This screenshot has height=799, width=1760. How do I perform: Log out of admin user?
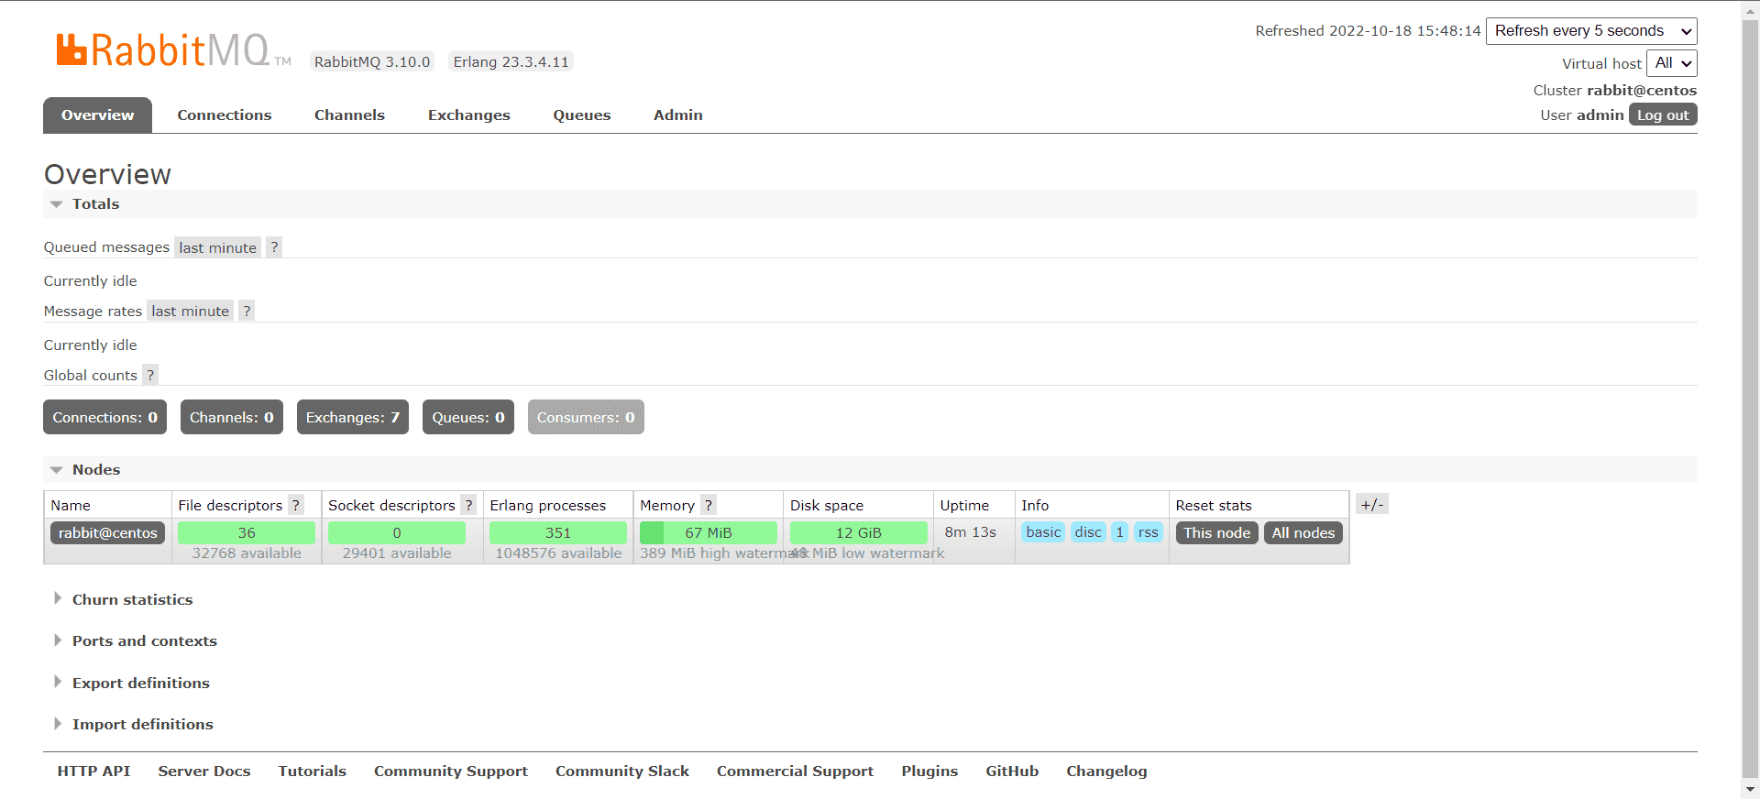(1662, 115)
